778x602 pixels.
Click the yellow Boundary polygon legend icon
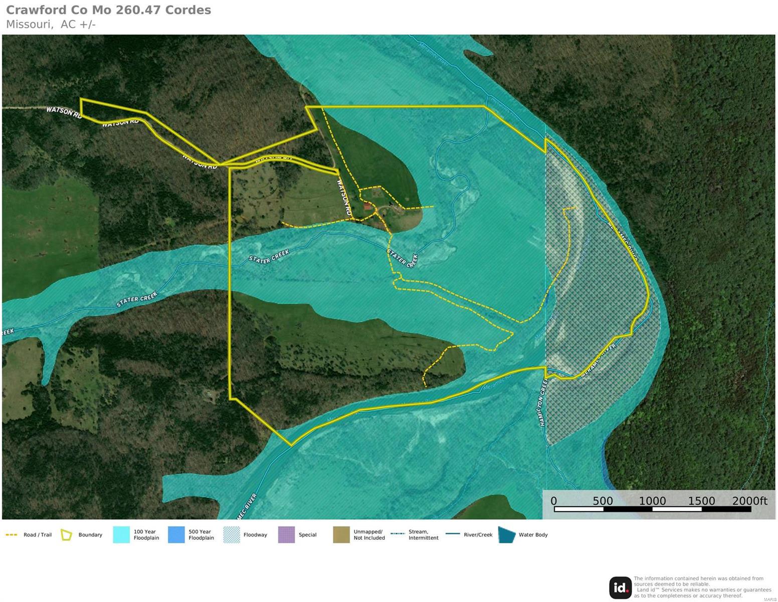tap(66, 535)
